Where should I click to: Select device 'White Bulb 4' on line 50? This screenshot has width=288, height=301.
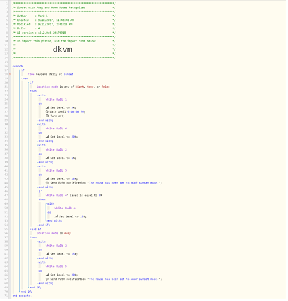click(x=65, y=208)
